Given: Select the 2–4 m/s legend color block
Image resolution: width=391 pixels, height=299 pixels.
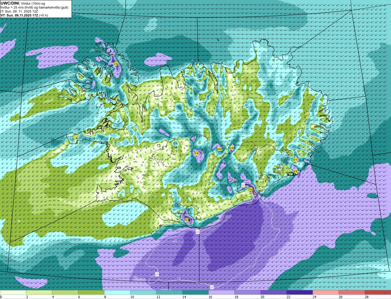Looking at the screenshot, I should (39, 293).
